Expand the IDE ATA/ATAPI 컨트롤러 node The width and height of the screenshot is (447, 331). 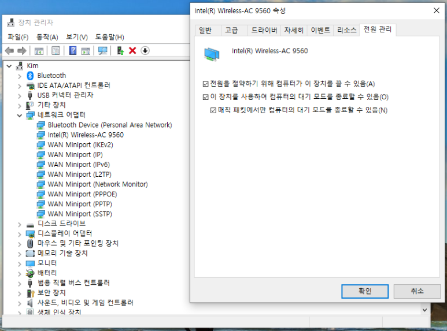tap(19, 86)
